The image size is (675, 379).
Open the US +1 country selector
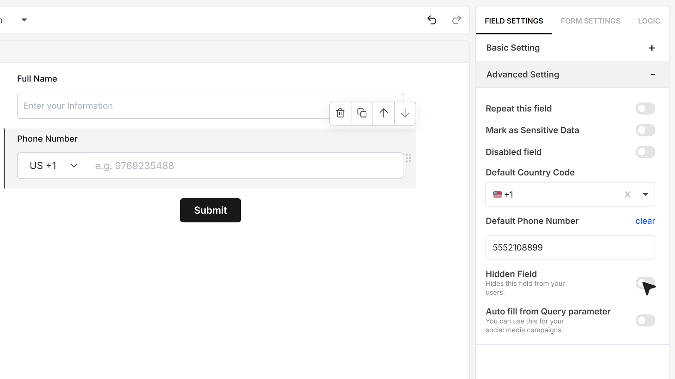coord(53,166)
